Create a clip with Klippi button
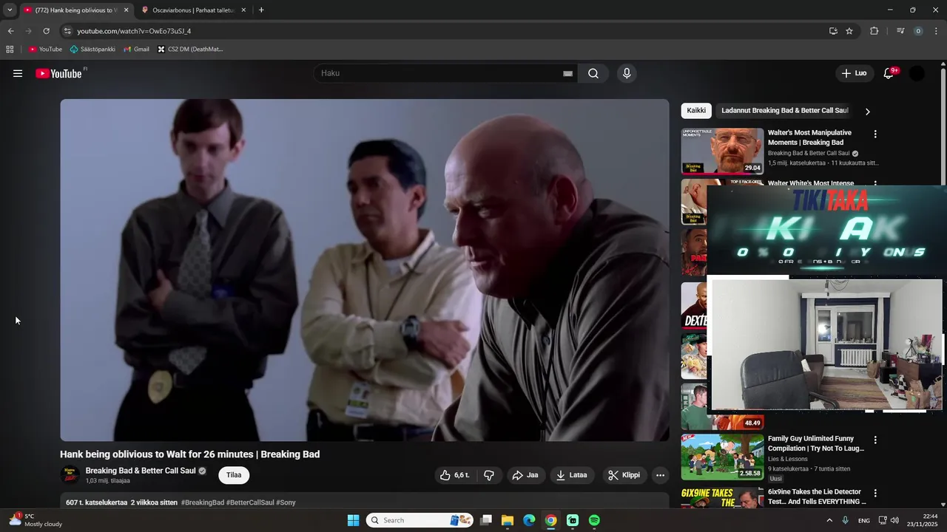The width and height of the screenshot is (947, 532). pos(624,475)
